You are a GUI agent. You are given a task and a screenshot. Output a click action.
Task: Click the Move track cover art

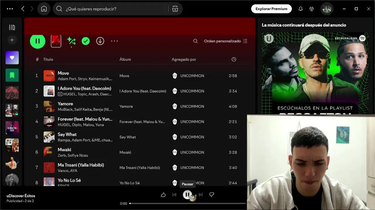pos(49,76)
